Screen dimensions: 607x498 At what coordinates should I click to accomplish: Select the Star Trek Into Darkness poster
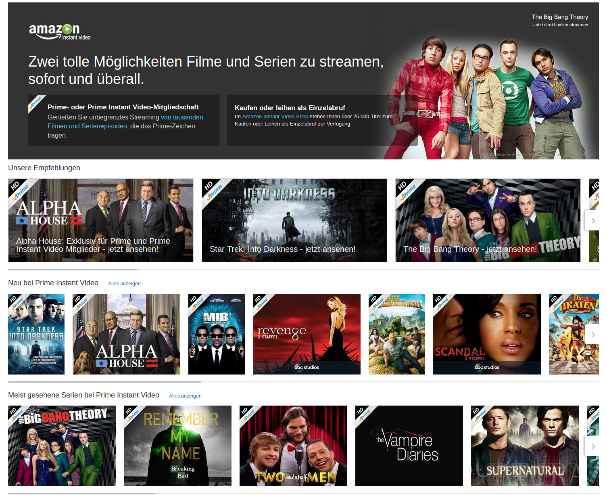[x=36, y=334]
